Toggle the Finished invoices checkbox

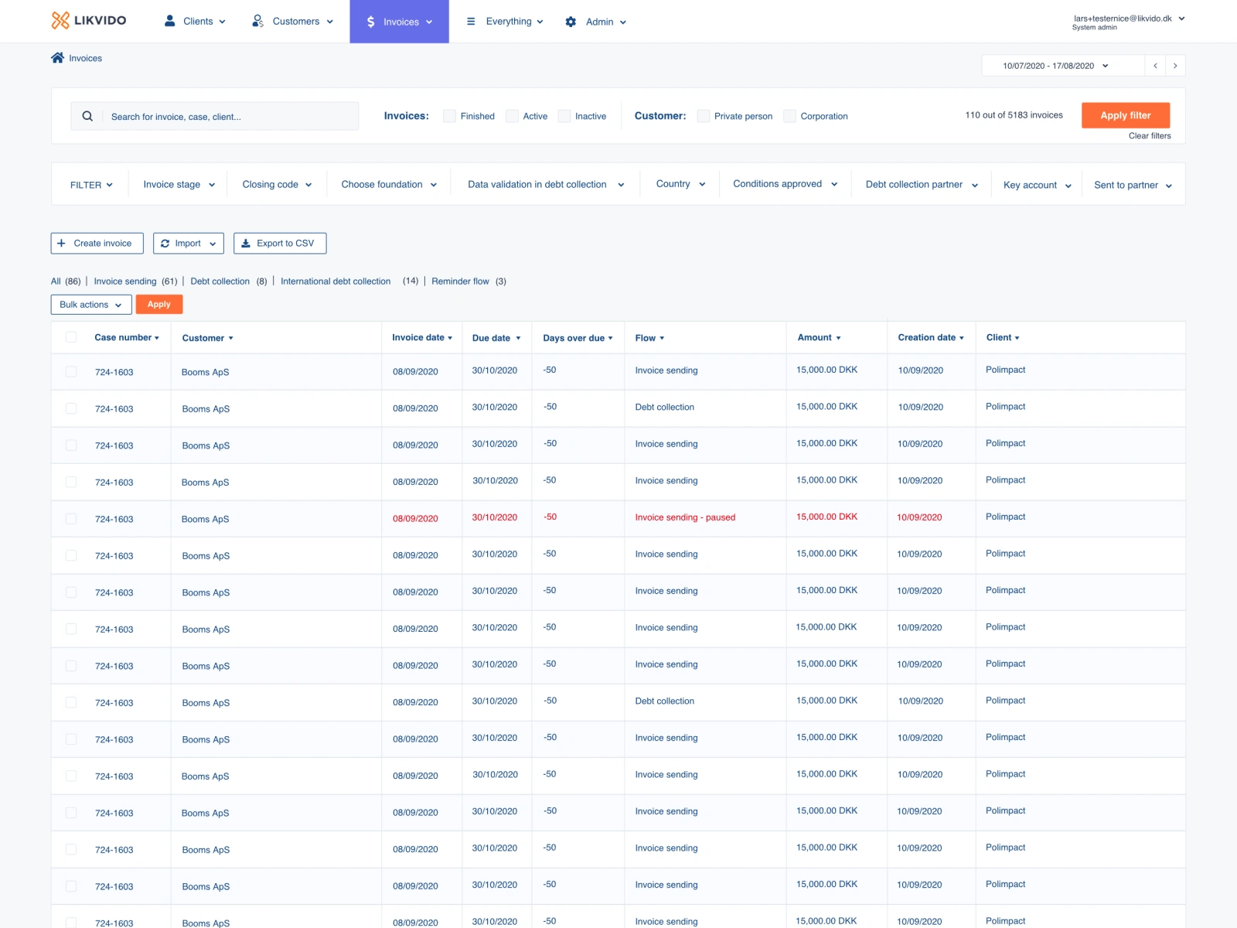pos(449,116)
